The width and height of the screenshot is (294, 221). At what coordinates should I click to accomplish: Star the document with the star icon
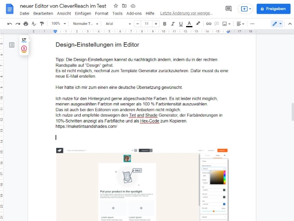pyautogui.click(x=115, y=6)
